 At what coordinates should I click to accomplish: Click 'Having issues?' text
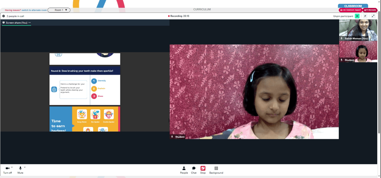(13, 10)
